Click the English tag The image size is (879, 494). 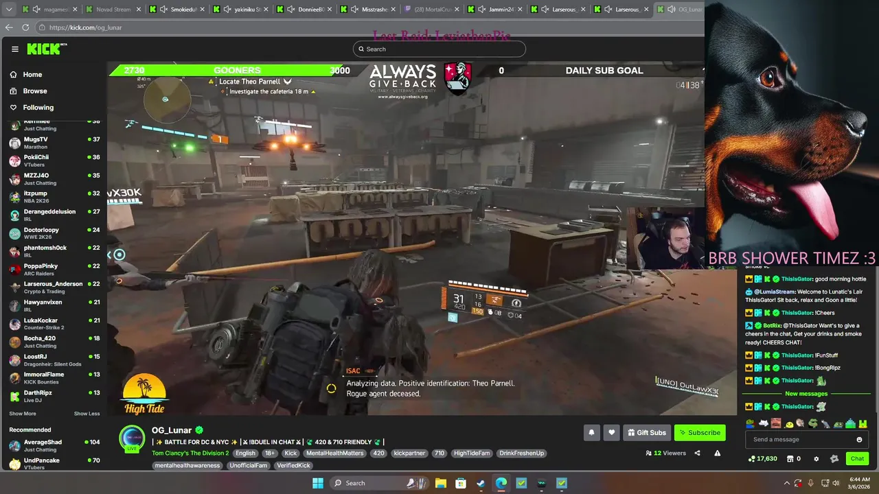pos(245,454)
